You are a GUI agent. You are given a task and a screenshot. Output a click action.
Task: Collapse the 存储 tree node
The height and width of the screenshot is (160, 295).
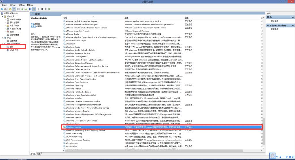[2, 38]
